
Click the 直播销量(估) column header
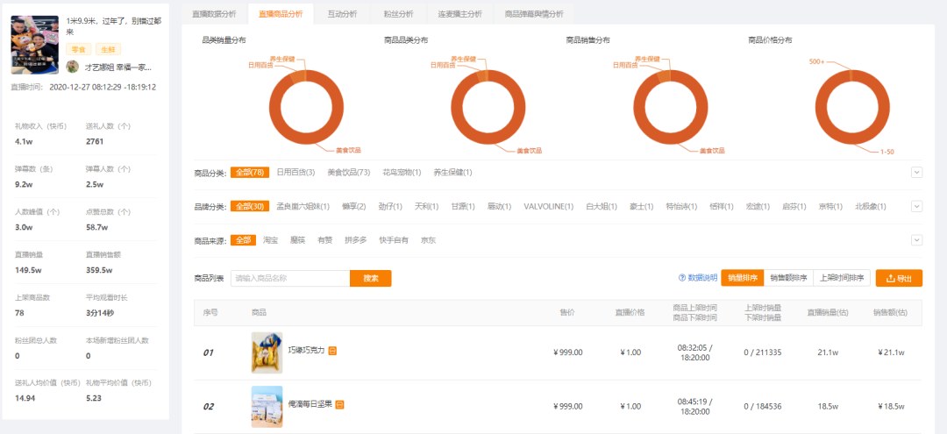[828, 312]
